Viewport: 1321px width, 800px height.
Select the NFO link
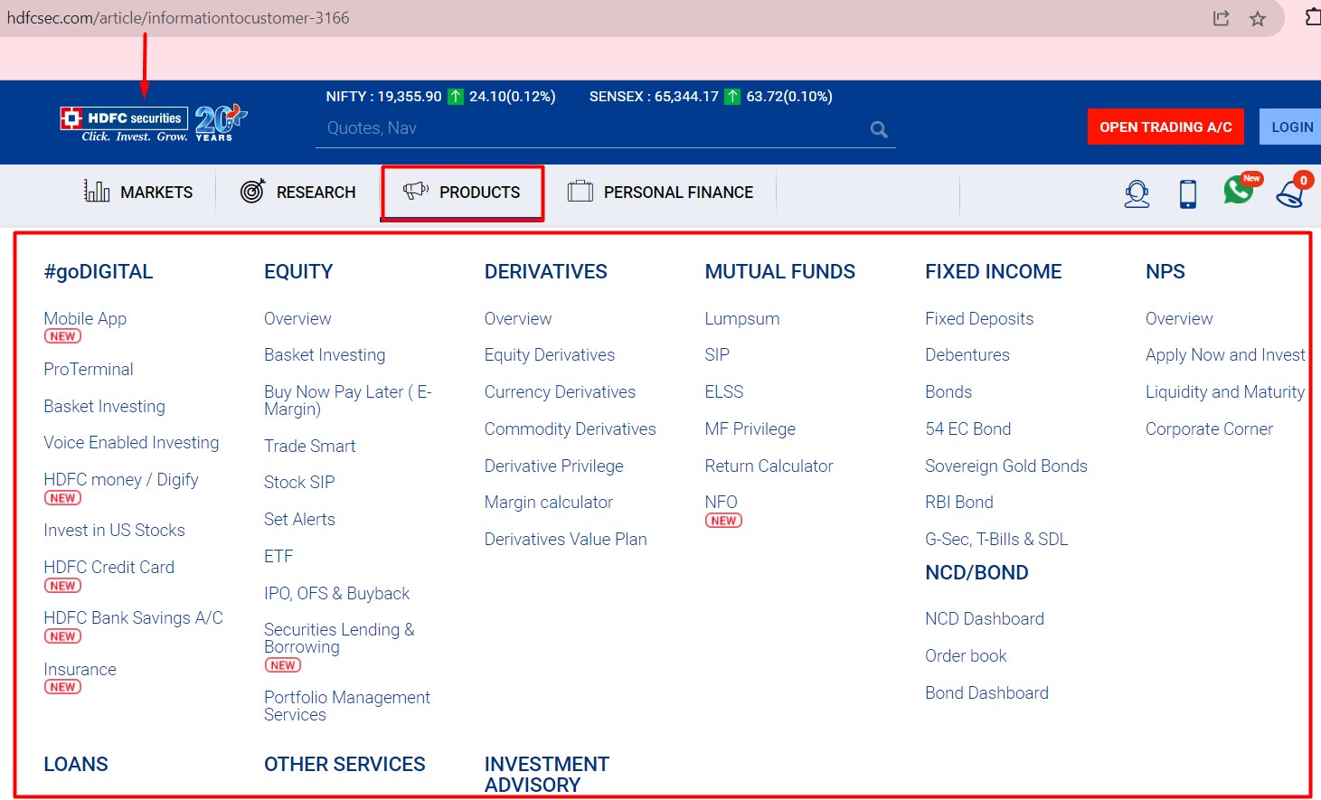[721, 503]
